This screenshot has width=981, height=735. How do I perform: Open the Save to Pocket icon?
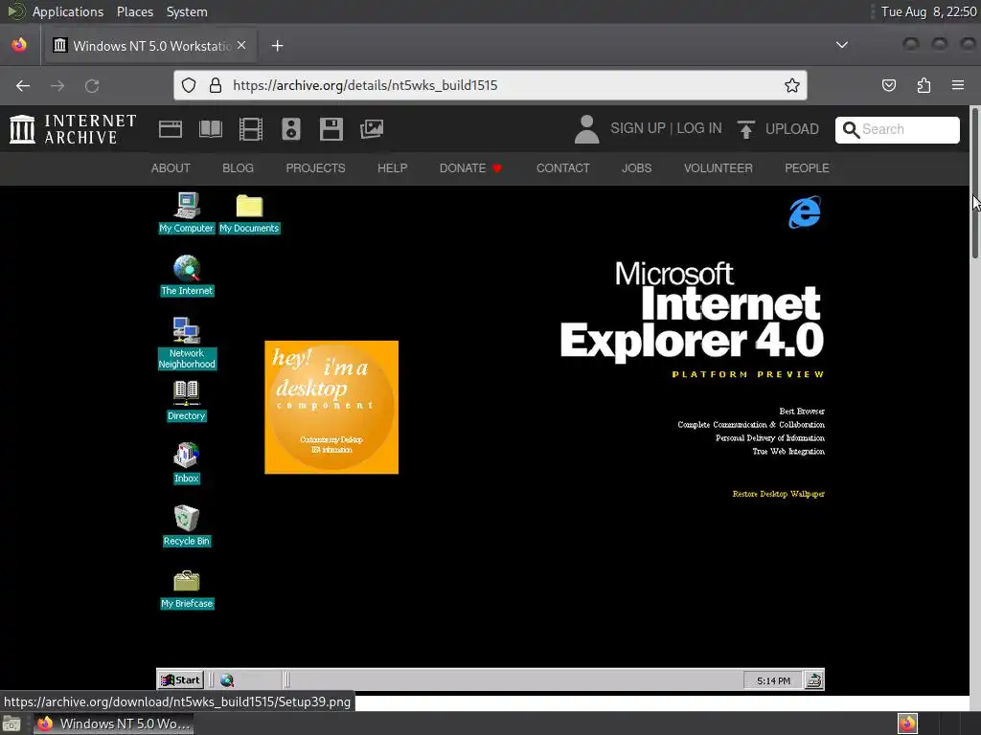pos(889,85)
